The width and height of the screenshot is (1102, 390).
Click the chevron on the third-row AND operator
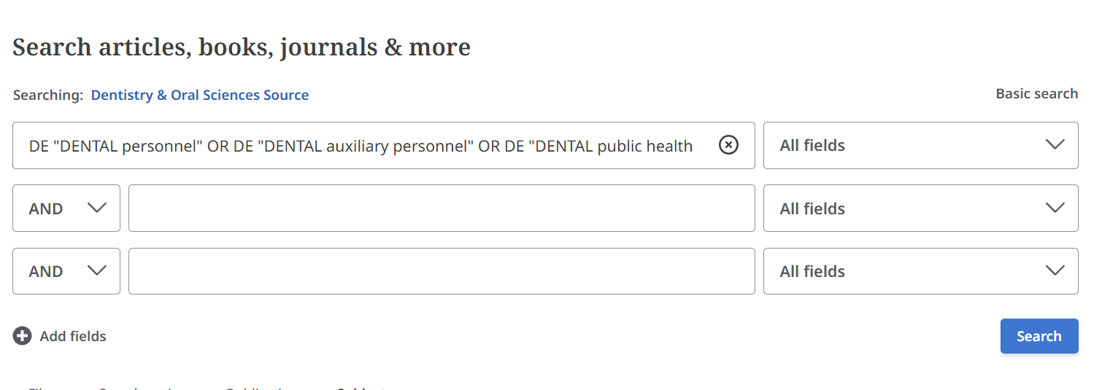click(96, 271)
